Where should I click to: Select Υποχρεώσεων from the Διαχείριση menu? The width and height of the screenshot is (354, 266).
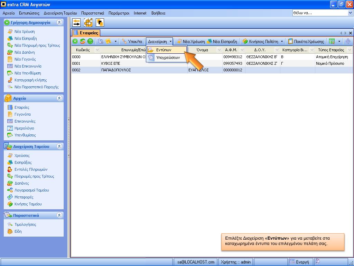[167, 57]
